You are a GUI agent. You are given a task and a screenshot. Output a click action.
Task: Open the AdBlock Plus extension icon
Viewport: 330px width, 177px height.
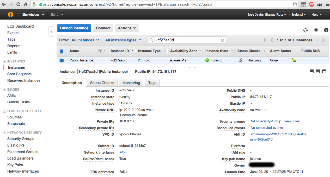311,4
